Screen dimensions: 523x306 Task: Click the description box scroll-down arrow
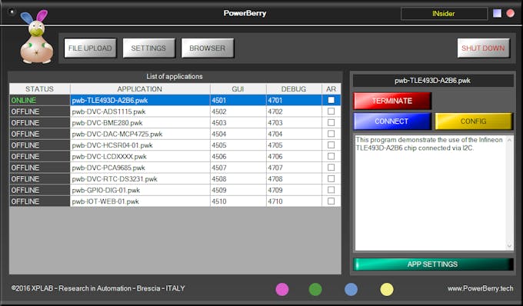click(509, 246)
